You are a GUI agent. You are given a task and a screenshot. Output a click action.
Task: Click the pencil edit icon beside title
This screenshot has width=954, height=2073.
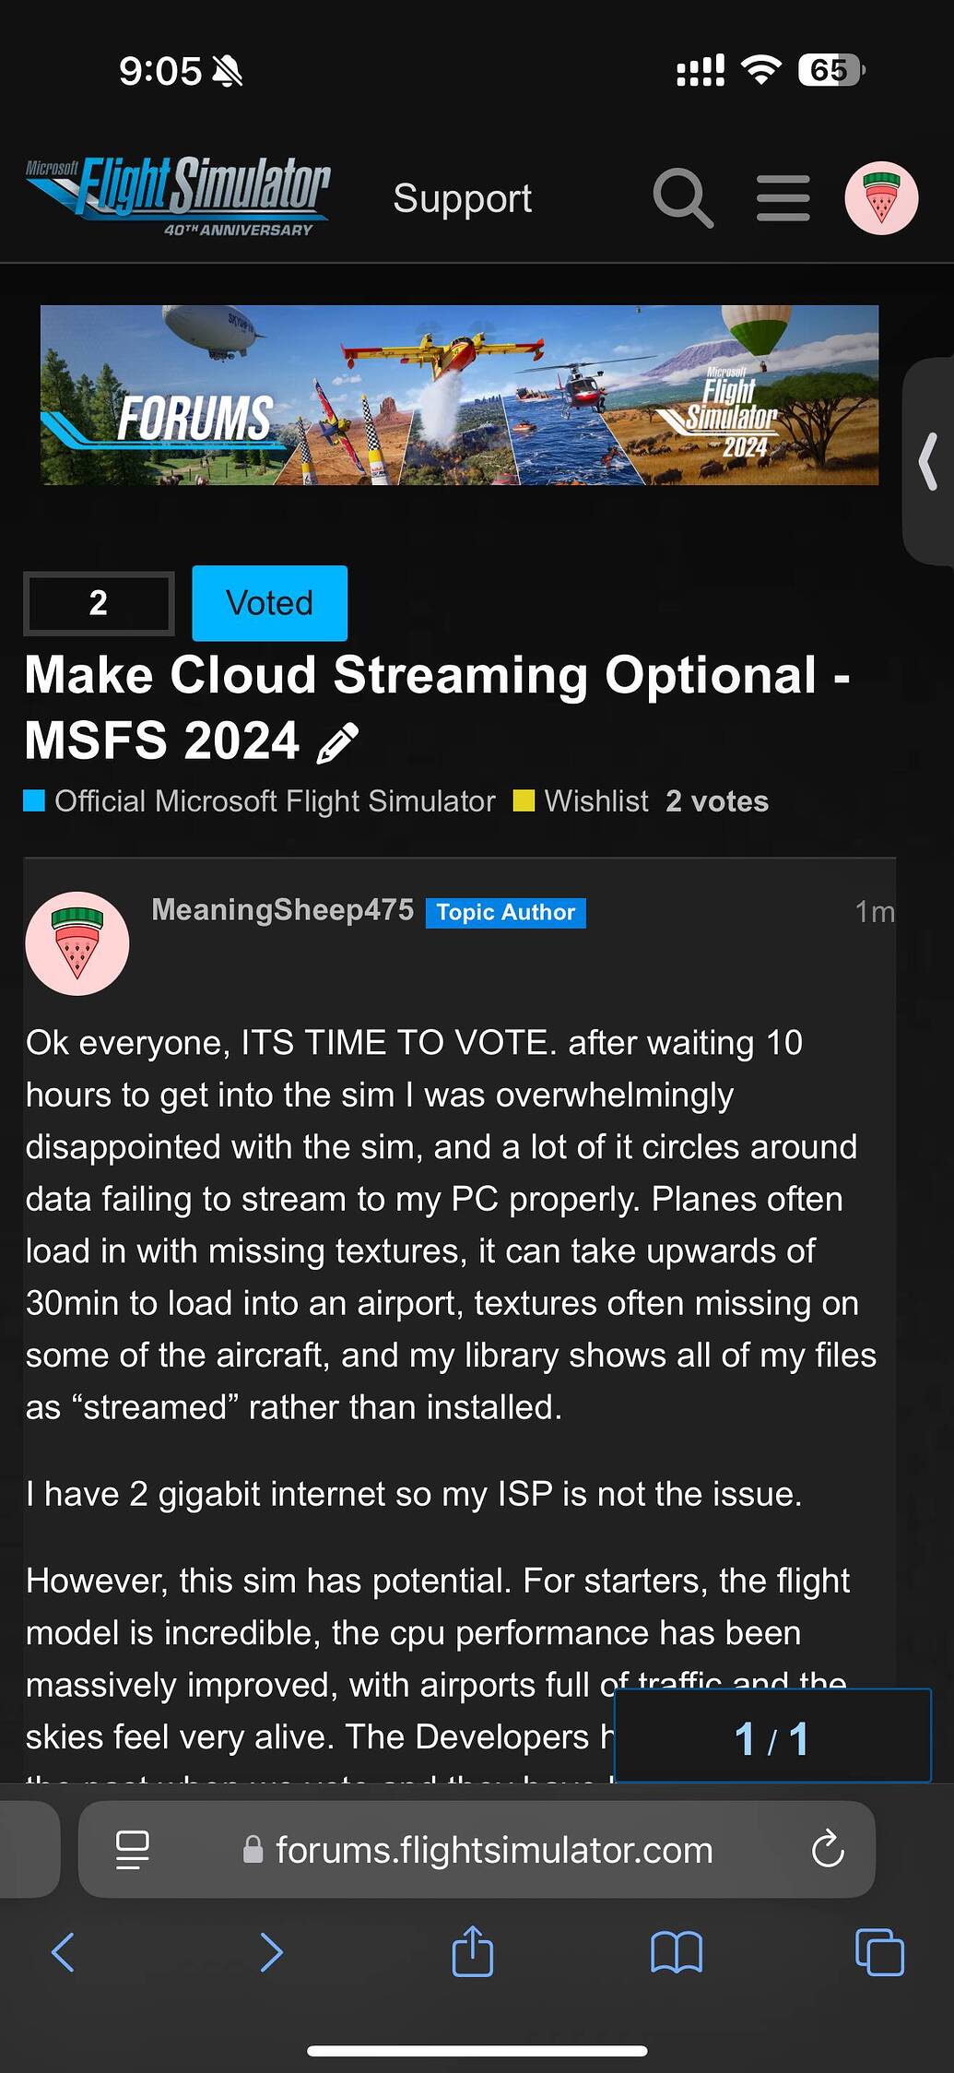[x=337, y=743]
